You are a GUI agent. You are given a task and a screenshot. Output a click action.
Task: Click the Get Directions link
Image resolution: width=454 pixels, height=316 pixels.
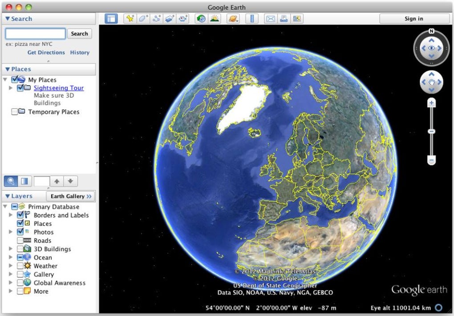tap(46, 53)
